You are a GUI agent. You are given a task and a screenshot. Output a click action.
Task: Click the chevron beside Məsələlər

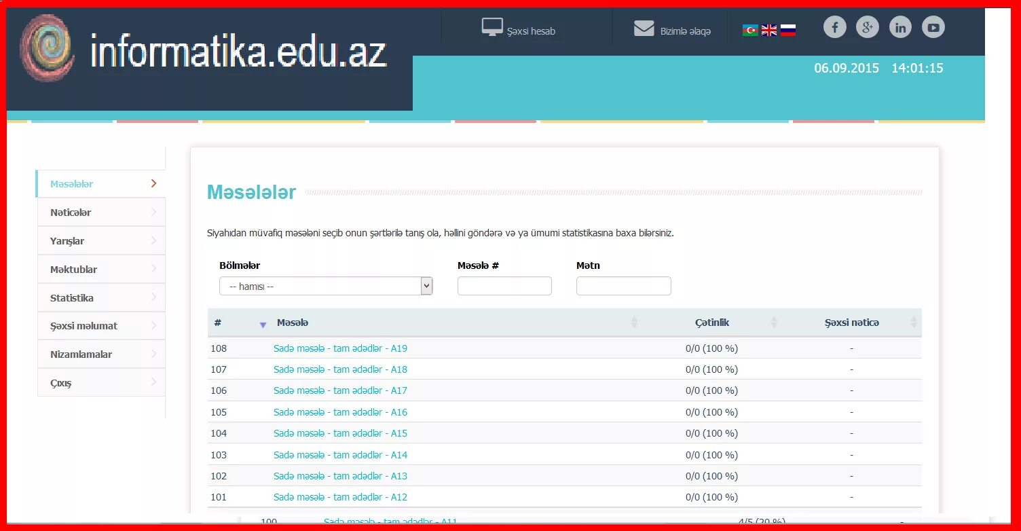(x=153, y=183)
